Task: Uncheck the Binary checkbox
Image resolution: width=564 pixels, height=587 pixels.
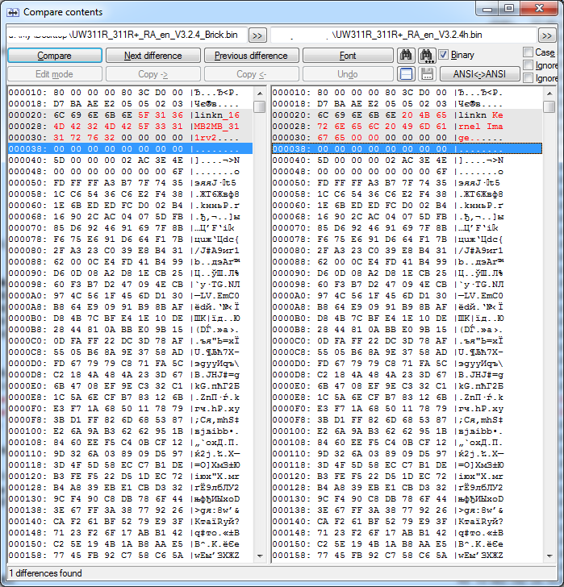Action: pyautogui.click(x=444, y=55)
